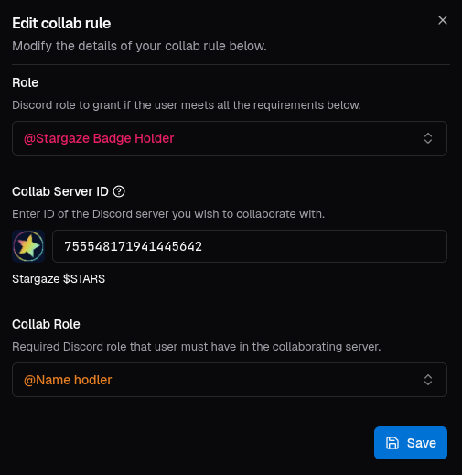The height and width of the screenshot is (475, 462).
Task: Click the Edit collab rule heading
Action: click(61, 23)
